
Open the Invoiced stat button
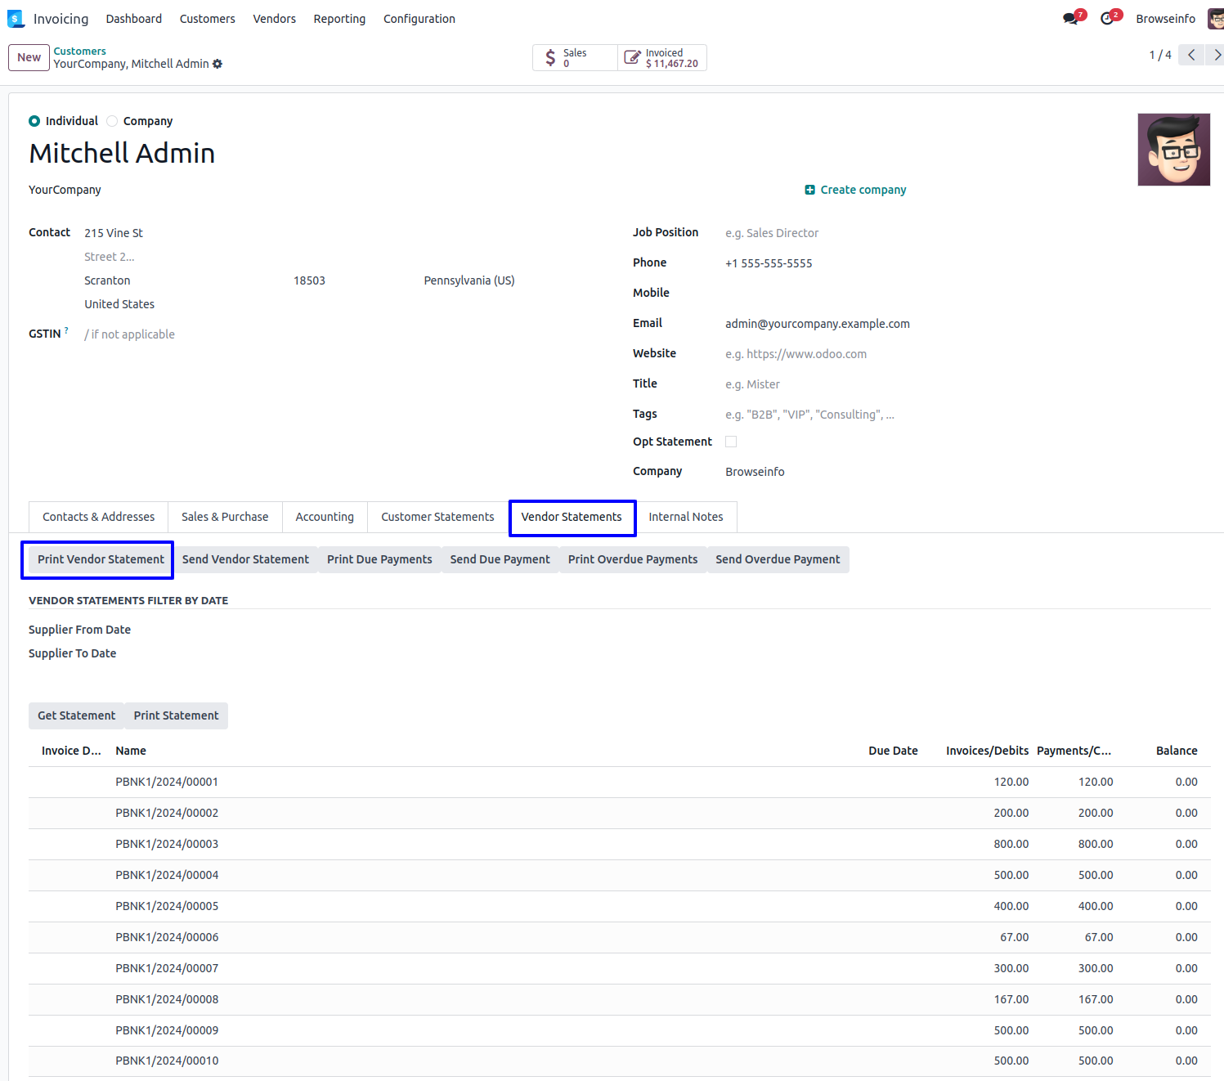point(662,58)
